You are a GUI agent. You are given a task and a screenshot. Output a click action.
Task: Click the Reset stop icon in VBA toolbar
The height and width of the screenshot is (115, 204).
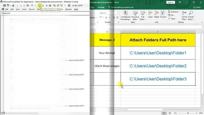pos(47,5)
